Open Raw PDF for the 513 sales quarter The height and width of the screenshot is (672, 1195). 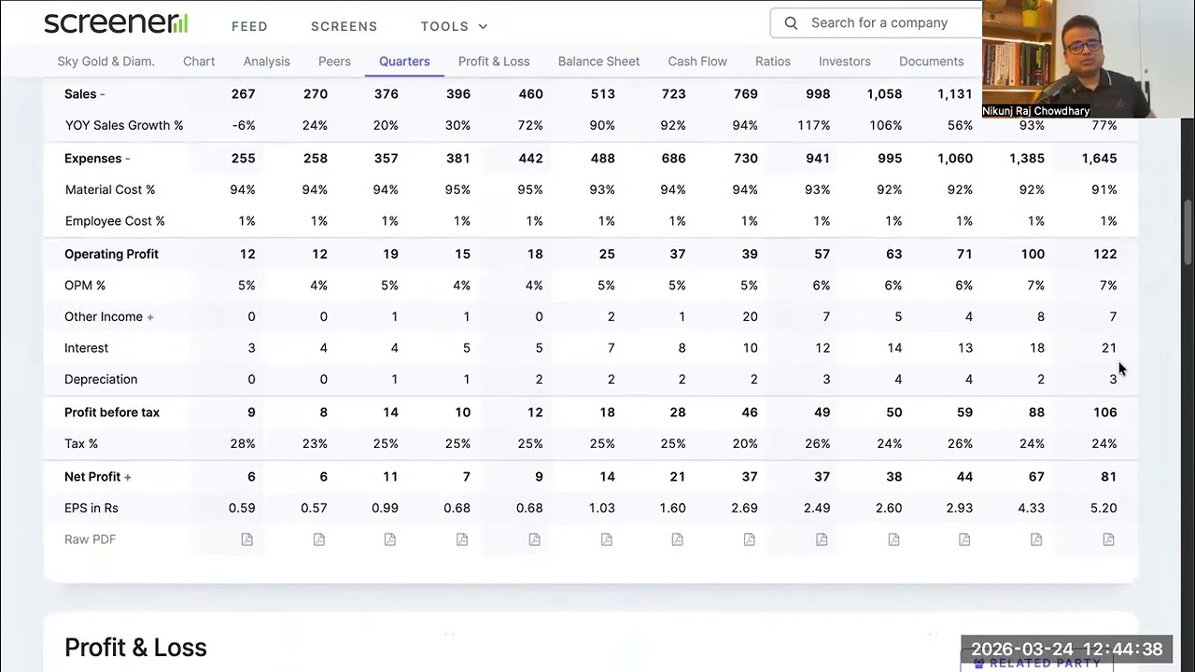pyautogui.click(x=606, y=539)
